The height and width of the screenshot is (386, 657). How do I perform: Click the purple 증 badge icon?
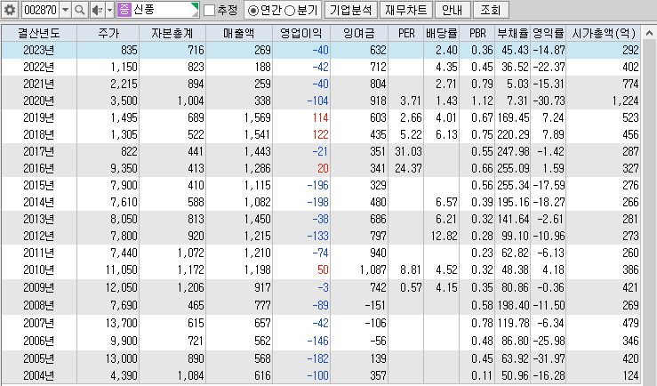coord(124,10)
